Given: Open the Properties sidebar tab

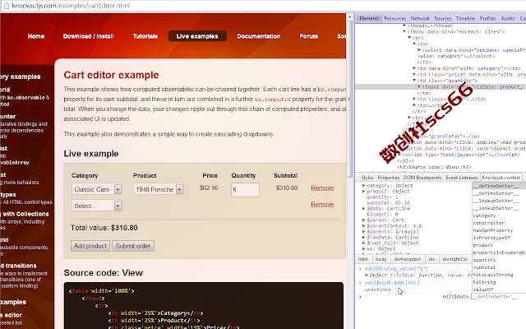Looking at the screenshot, I should click(x=389, y=178).
